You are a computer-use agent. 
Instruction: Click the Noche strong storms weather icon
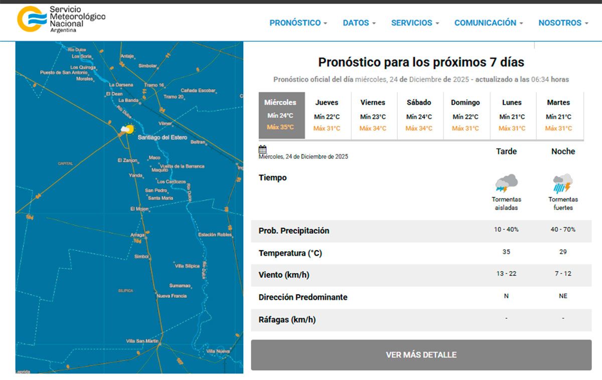tap(562, 183)
